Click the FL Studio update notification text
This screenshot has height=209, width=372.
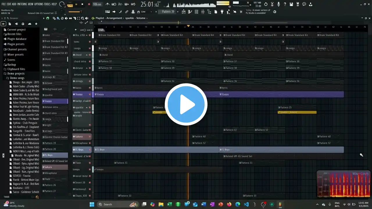tap(258, 12)
